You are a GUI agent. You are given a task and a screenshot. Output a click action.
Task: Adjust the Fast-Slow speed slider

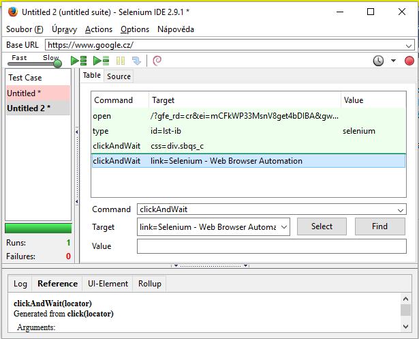tap(57, 63)
